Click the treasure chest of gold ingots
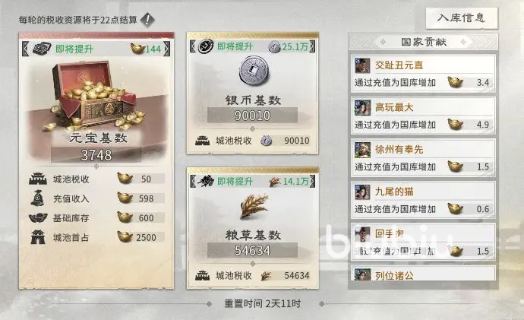This screenshot has height=320, width=524. pos(96,97)
